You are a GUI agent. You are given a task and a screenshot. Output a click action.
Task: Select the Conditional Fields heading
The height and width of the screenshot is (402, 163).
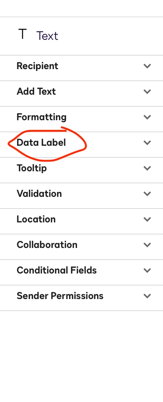(57, 270)
